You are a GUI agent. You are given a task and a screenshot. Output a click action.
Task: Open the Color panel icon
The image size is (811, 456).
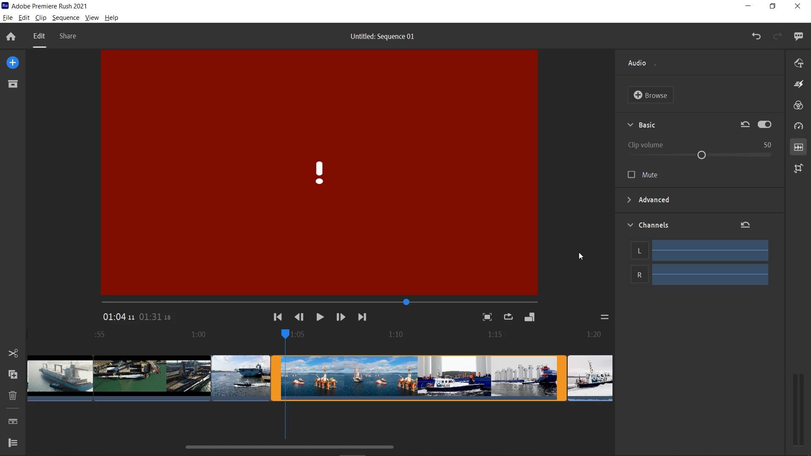coord(798,105)
